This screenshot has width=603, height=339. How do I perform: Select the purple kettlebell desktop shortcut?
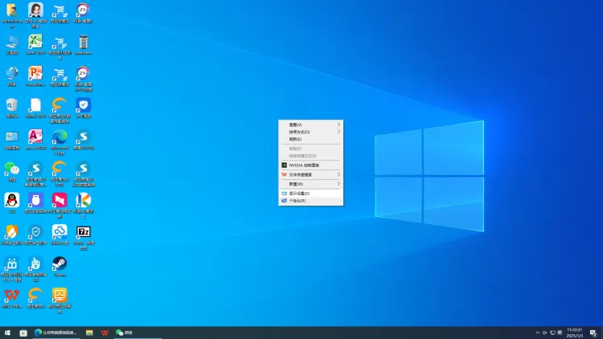tap(35, 203)
